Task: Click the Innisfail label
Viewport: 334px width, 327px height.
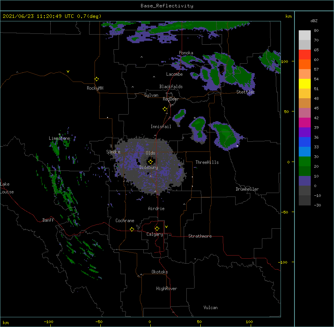Action: 161,127
